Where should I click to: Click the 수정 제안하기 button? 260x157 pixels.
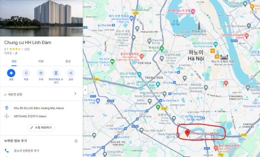point(41,128)
